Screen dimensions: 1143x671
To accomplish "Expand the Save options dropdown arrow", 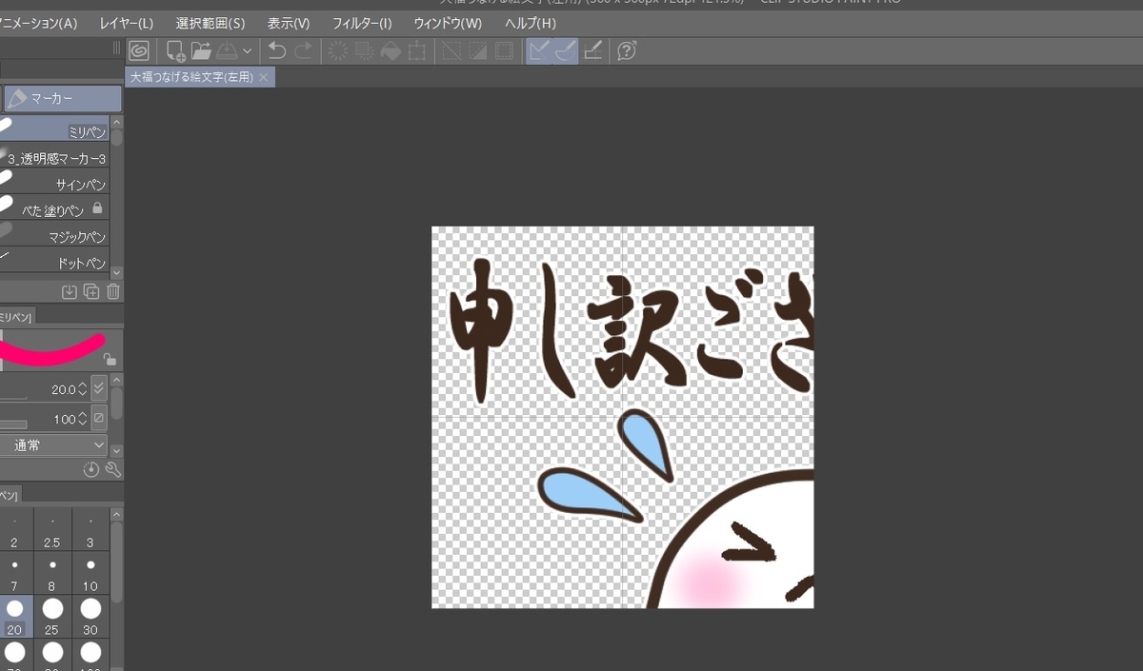I will [x=248, y=51].
